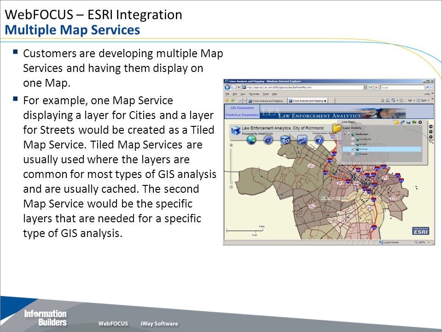Toggle the arrest layer checkbox
The width and height of the screenshot is (442, 332).
click(x=353, y=144)
